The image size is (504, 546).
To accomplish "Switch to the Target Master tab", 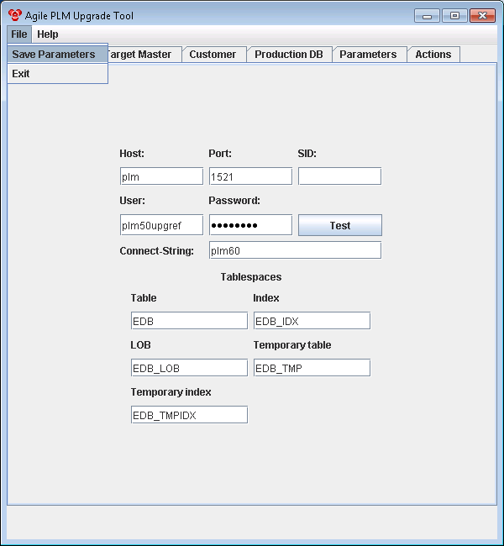I will pyautogui.click(x=144, y=55).
